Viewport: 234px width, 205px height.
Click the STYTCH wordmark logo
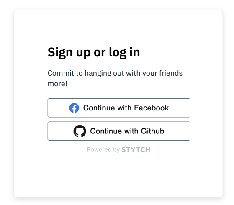[x=136, y=150]
